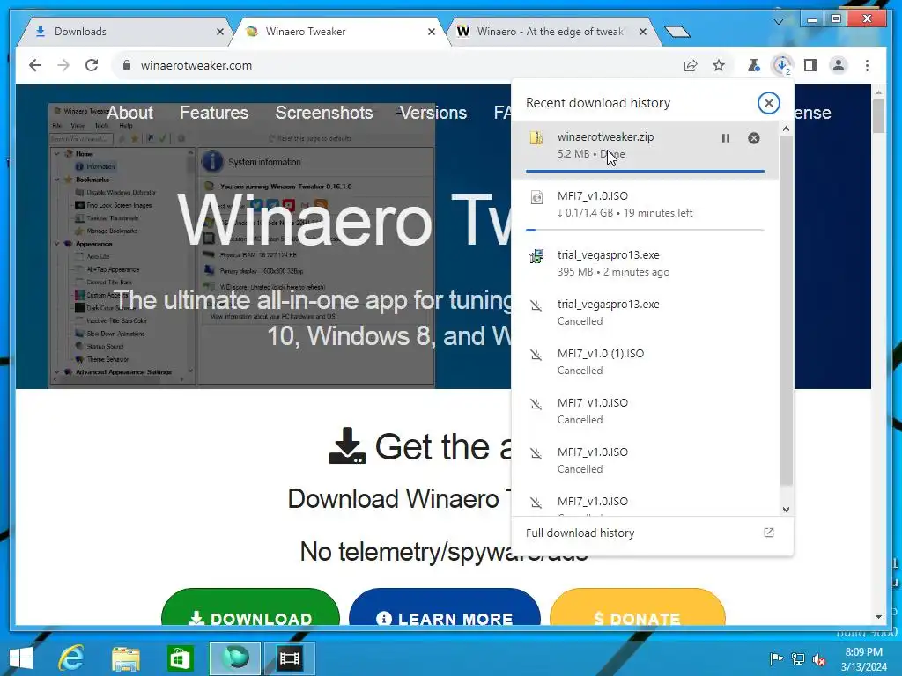Open the 395 MB trial_vegaspro13.exe entry
This screenshot has height=676, width=902.
[645, 262]
